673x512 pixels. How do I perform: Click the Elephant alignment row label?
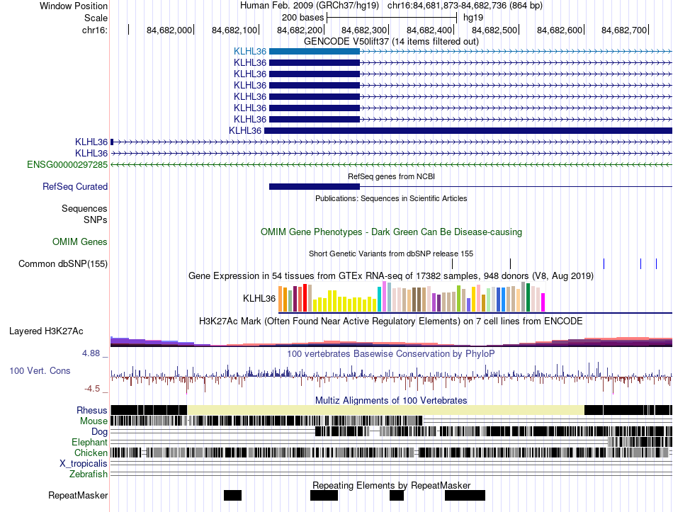pos(90,443)
